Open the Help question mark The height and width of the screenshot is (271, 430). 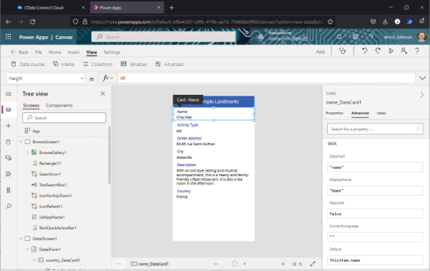[417, 51]
